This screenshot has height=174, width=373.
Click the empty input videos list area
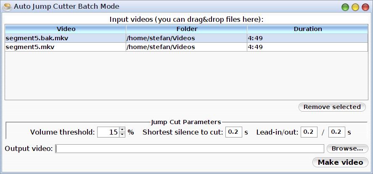coord(186,75)
